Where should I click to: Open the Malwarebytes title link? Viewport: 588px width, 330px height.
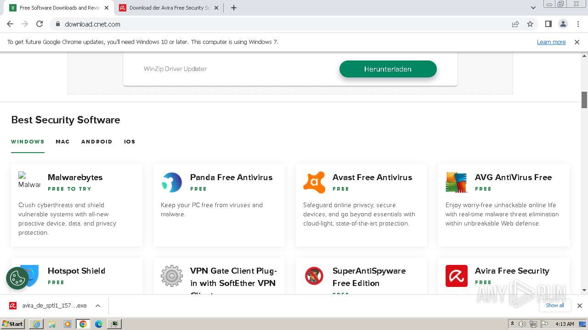(75, 177)
